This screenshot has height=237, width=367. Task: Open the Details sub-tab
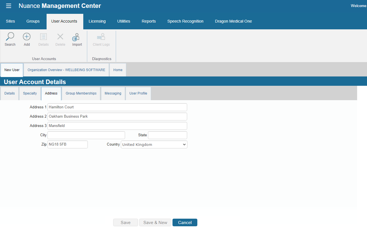click(x=10, y=93)
